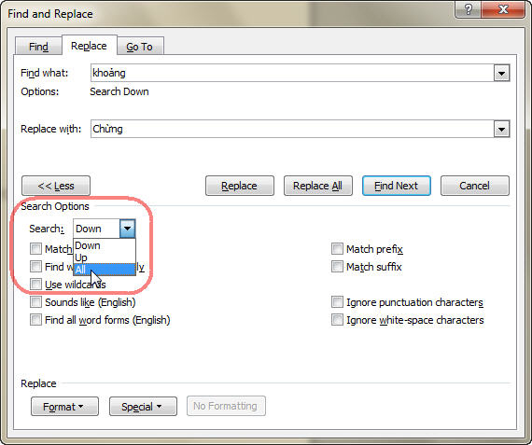
Task: Choose Up in the Search list
Action: click(105, 257)
